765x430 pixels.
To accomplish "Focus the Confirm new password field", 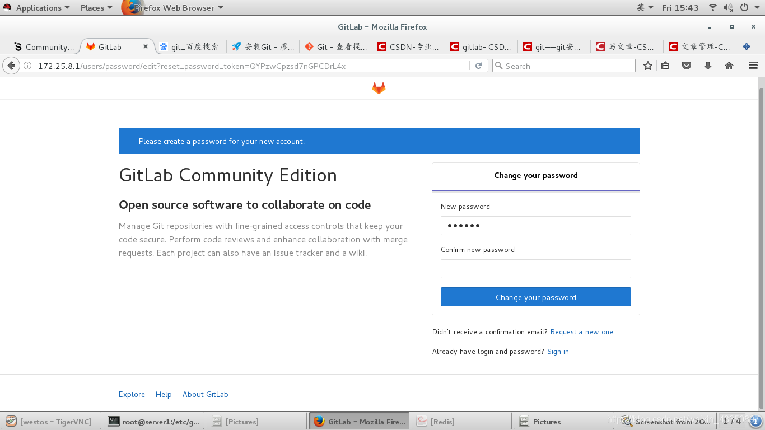I will point(536,269).
